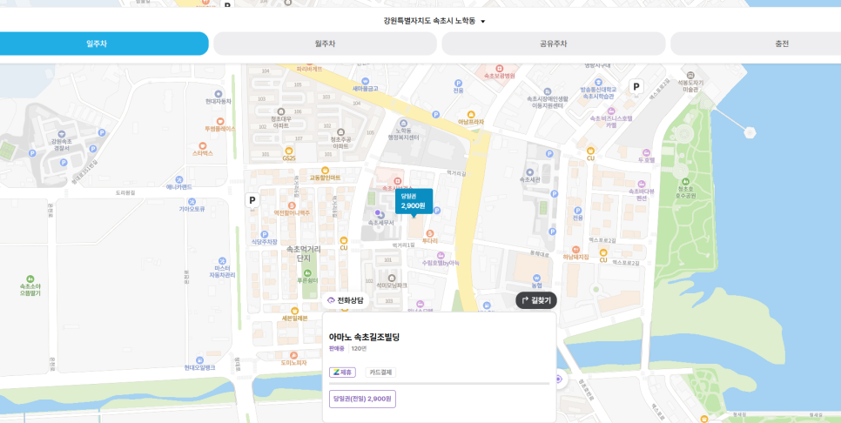Click the 강원속초 경찰서 icon
The width and height of the screenshot is (841, 423).
pos(61,134)
